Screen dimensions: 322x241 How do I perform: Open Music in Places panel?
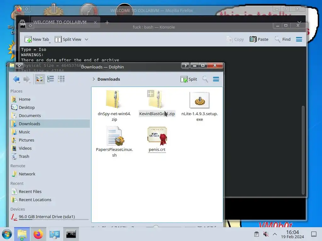(x=50, y=132)
